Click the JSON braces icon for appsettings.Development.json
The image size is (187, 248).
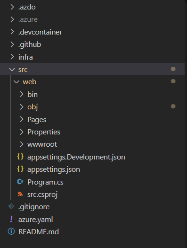[20, 157]
